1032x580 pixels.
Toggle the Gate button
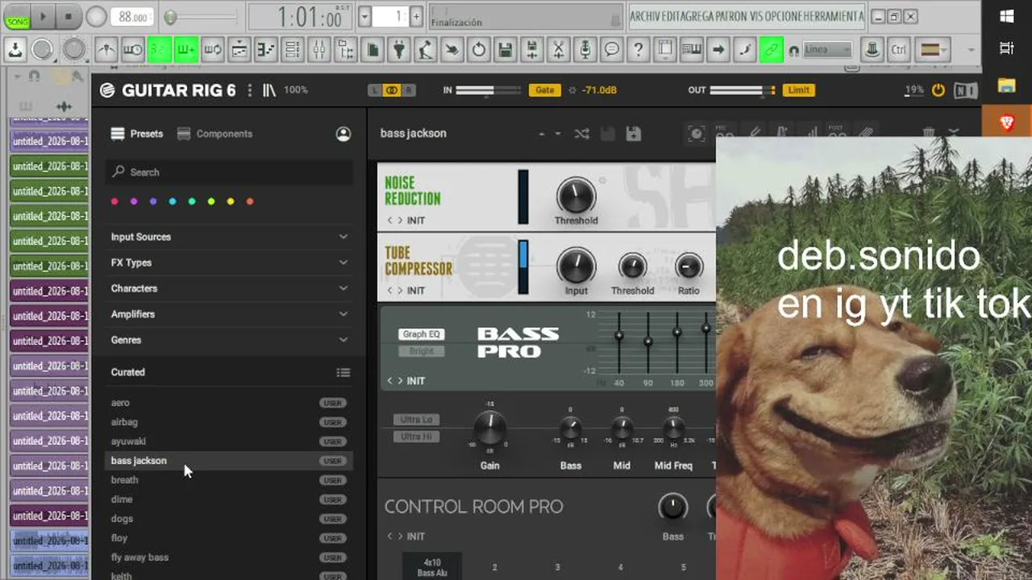coord(545,90)
